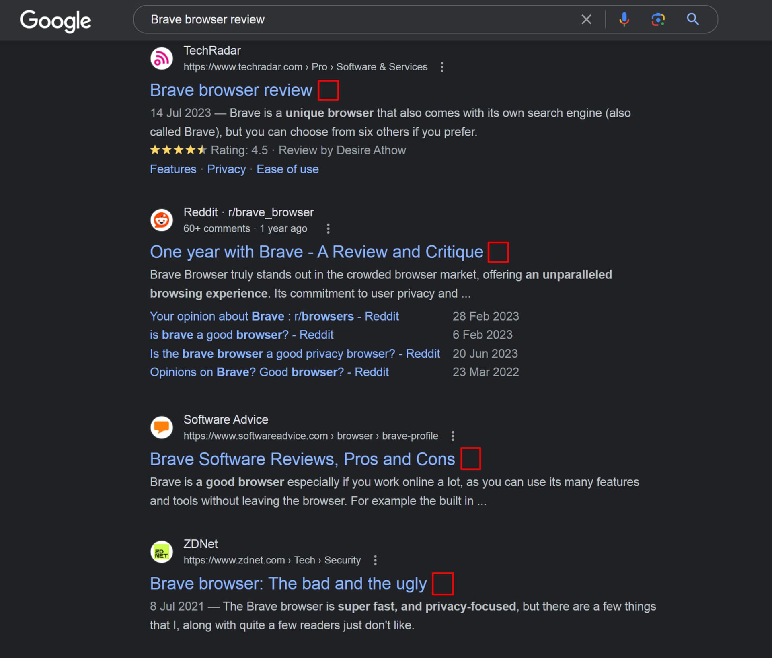This screenshot has width=772, height=658.
Task: Click "Reddit · r/brave_browser" source label
Action: point(248,212)
